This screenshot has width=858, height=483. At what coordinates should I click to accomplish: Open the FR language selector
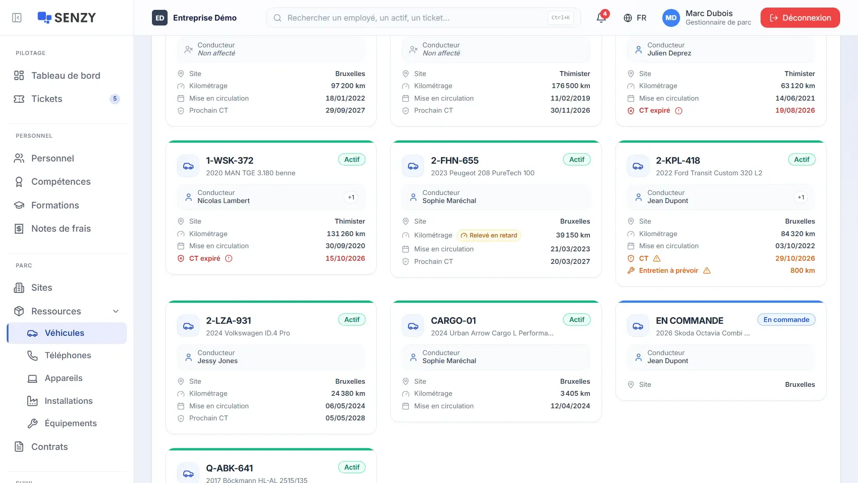635,18
